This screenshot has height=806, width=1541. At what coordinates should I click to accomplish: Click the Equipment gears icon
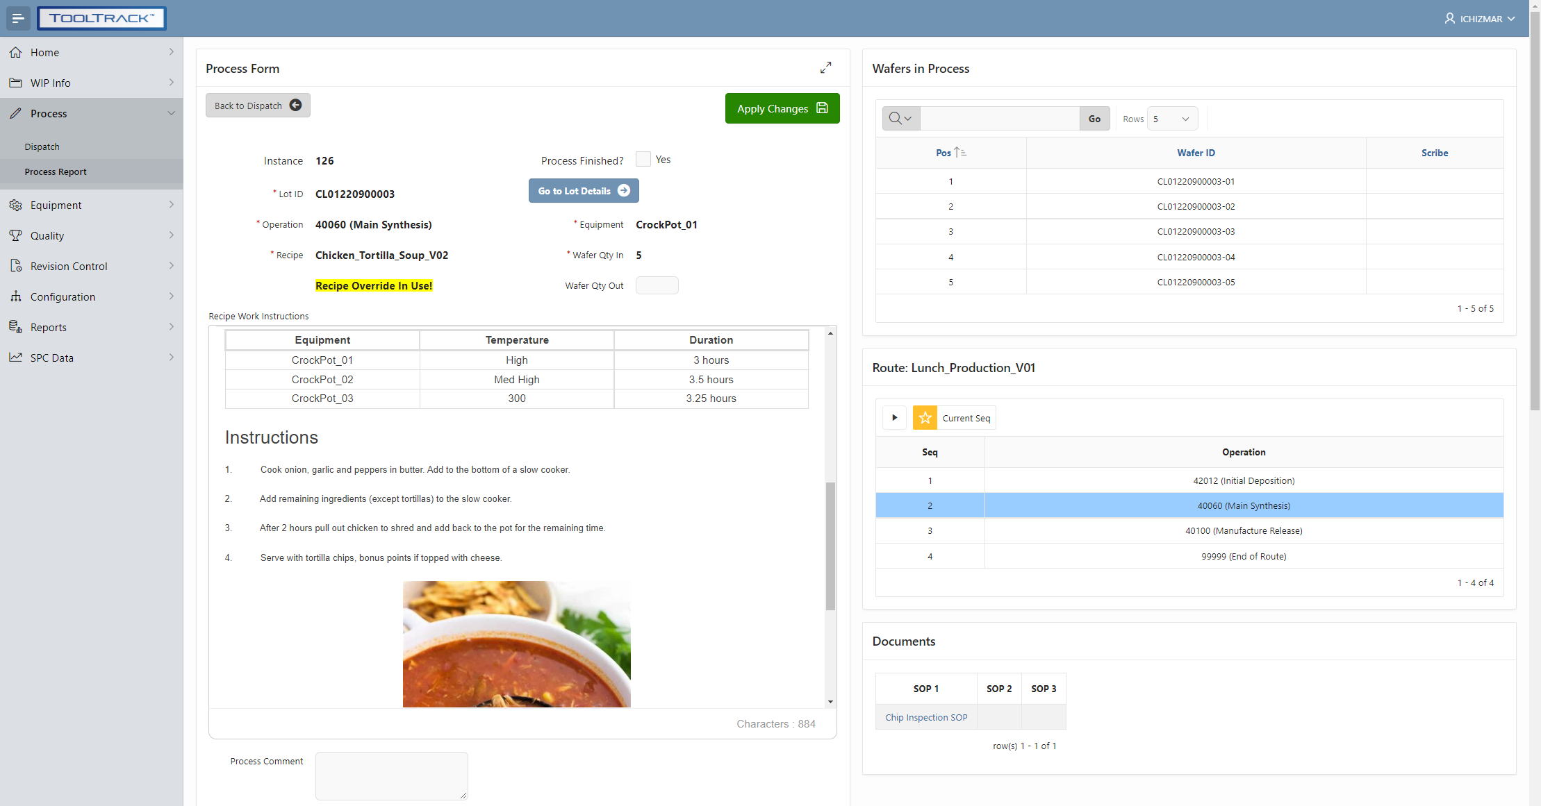15,205
